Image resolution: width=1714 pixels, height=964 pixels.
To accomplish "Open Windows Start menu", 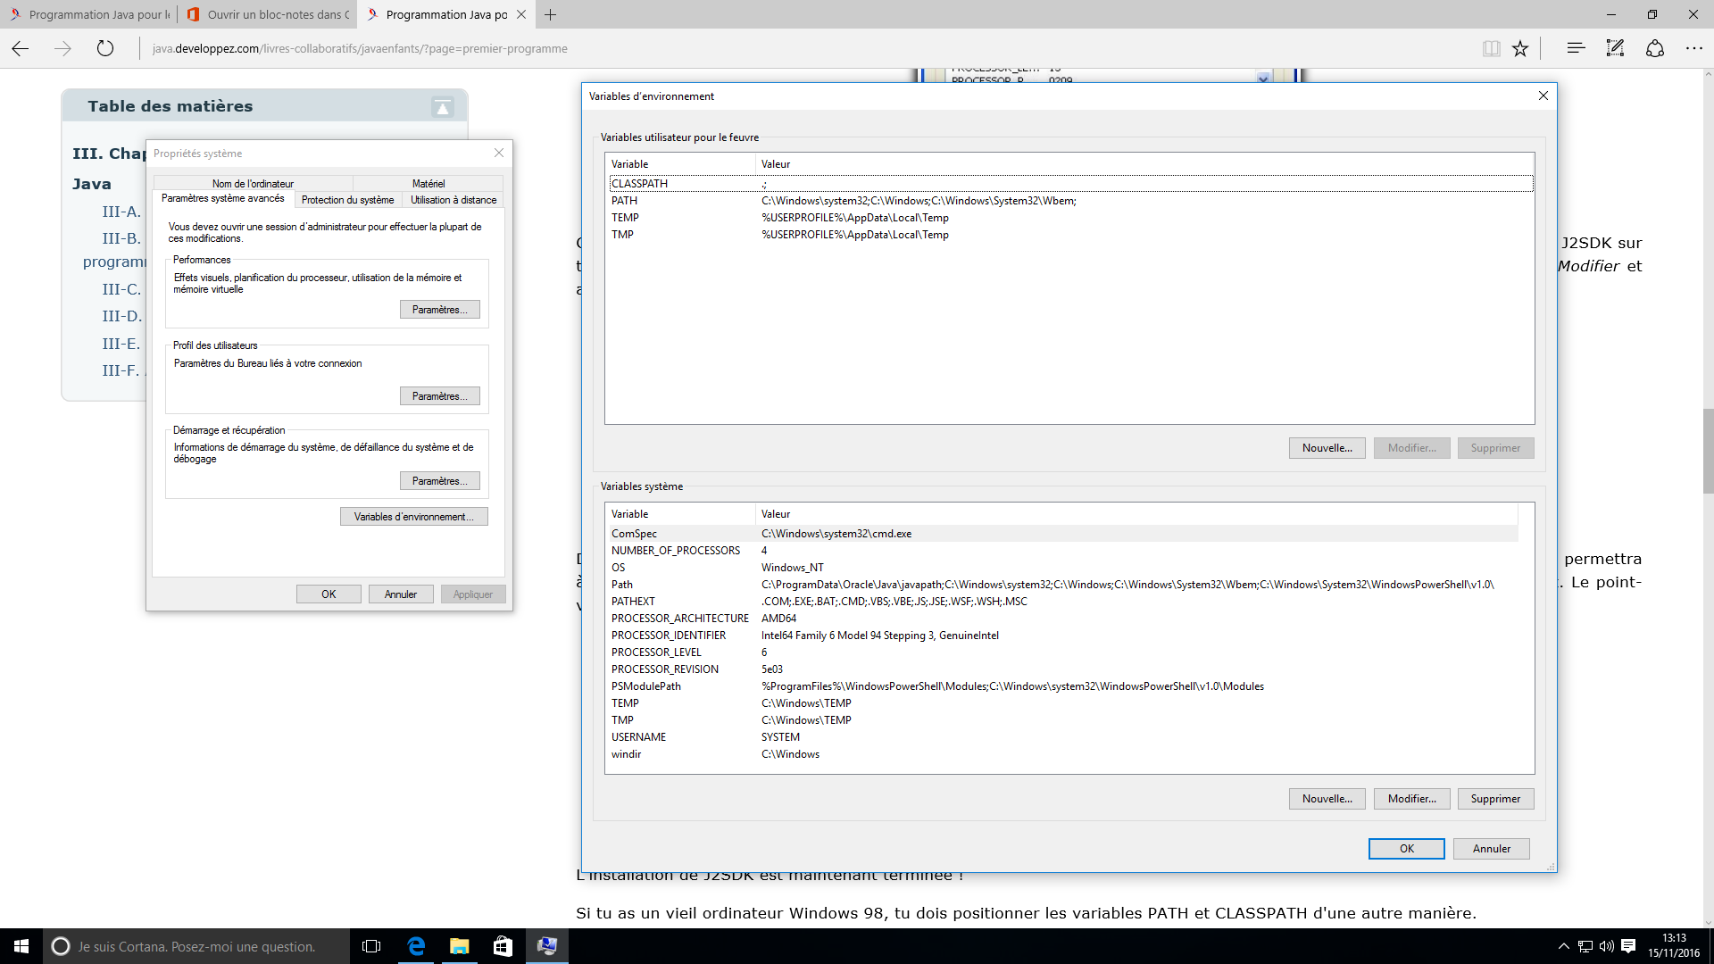I will [x=21, y=946].
